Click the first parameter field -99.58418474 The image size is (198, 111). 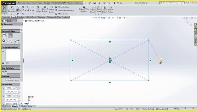[x=12, y=88]
